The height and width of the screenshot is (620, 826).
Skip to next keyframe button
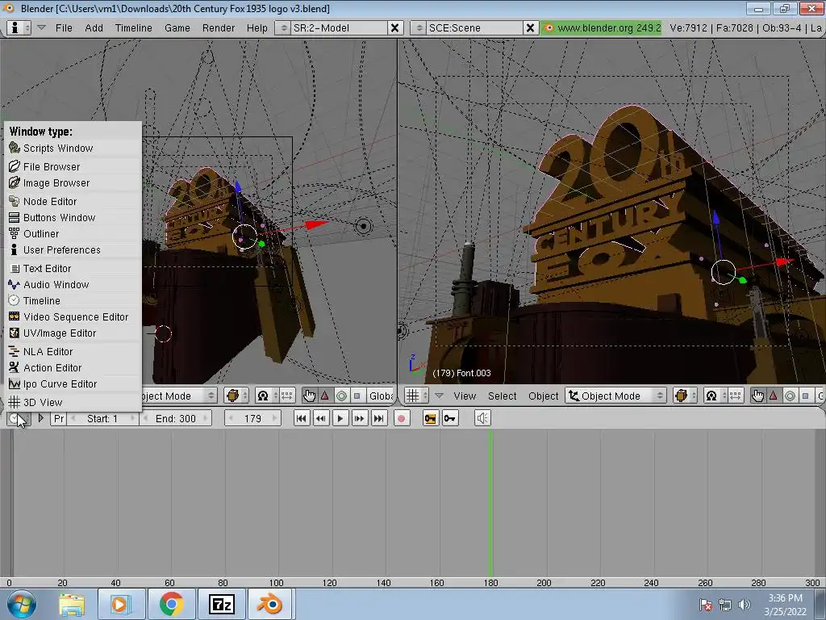[x=359, y=419]
